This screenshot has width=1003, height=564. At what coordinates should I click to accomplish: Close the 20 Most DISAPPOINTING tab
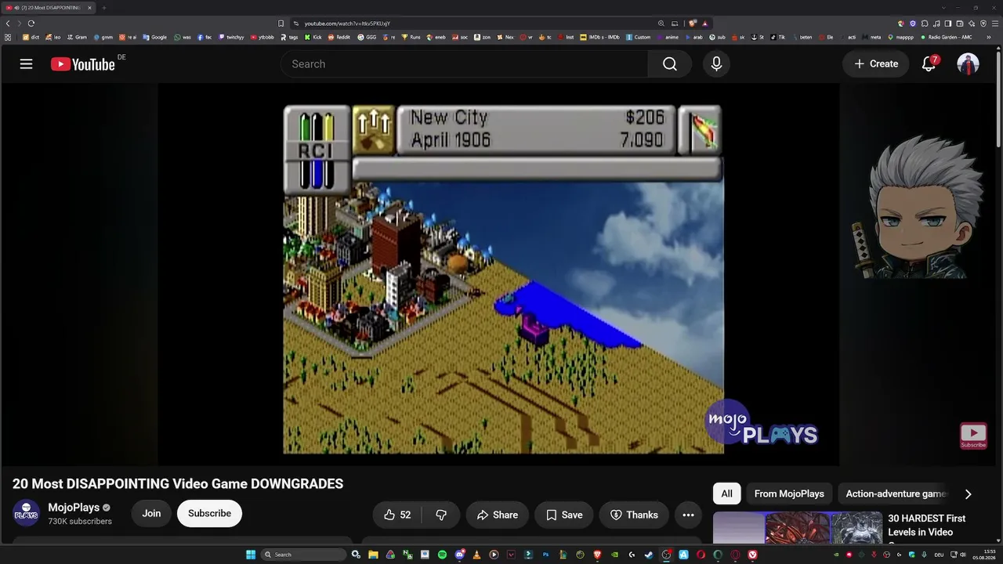click(89, 8)
